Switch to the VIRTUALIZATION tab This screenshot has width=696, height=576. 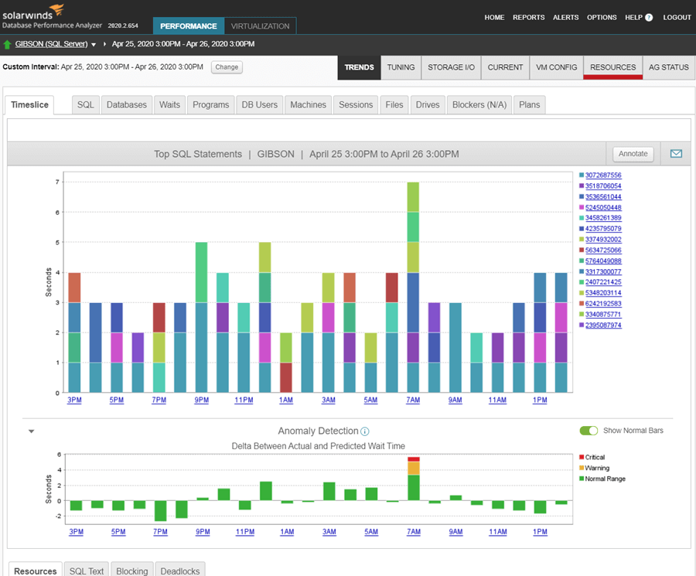260,26
